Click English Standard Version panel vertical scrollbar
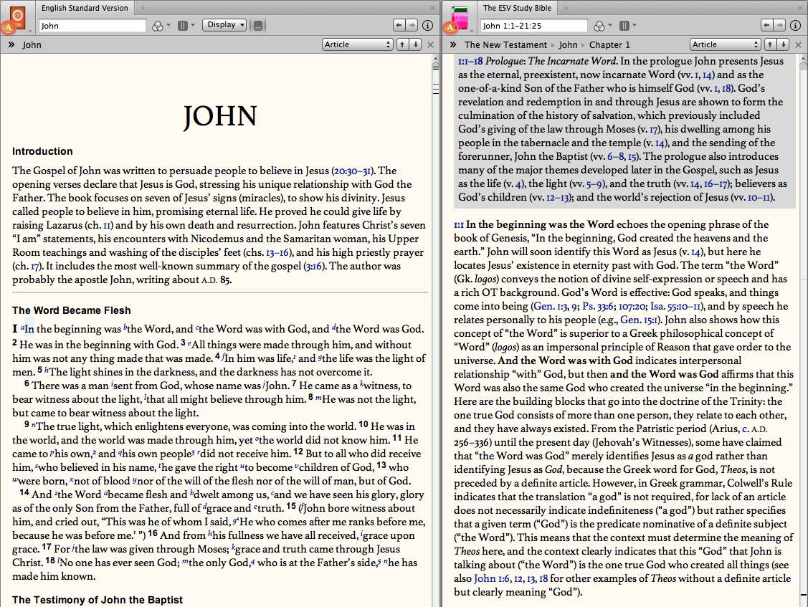The image size is (808, 607). [x=435, y=330]
